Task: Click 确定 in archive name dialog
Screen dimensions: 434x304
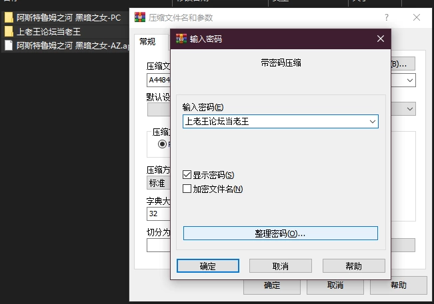Action: pyautogui.click(x=272, y=285)
